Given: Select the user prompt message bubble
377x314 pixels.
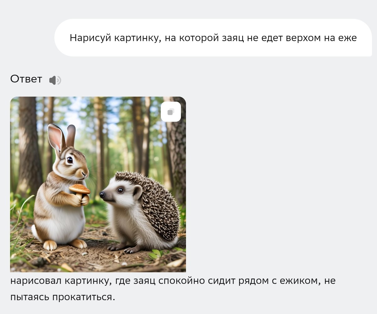Looking at the screenshot, I should tap(213, 38).
